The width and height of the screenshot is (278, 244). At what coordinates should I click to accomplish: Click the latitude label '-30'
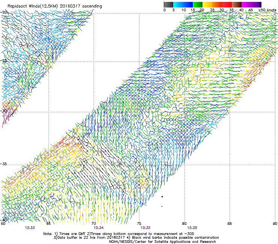tap(4, 111)
